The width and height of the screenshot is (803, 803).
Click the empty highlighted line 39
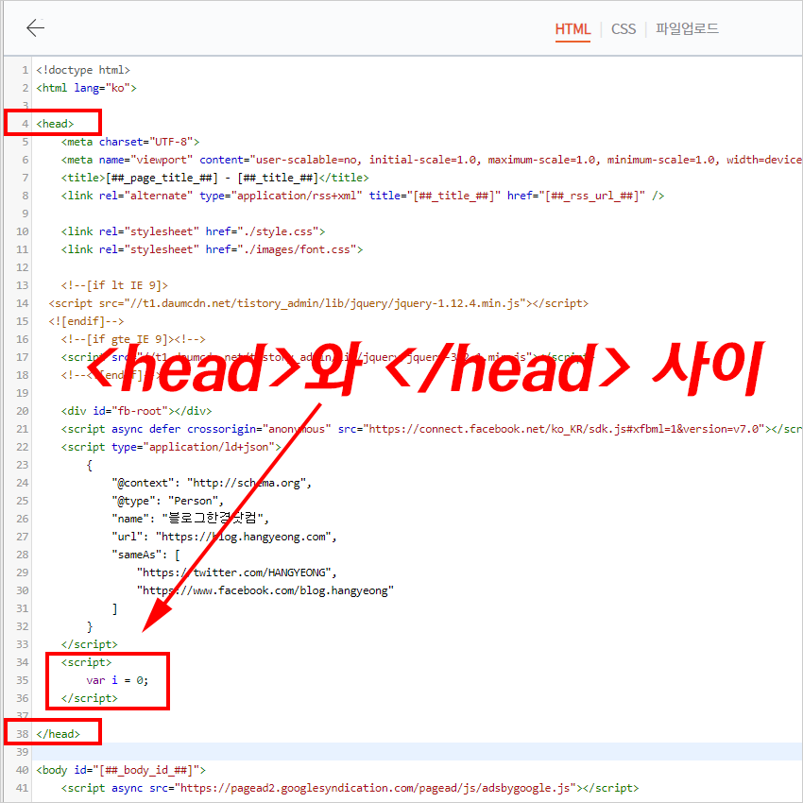(x=417, y=751)
